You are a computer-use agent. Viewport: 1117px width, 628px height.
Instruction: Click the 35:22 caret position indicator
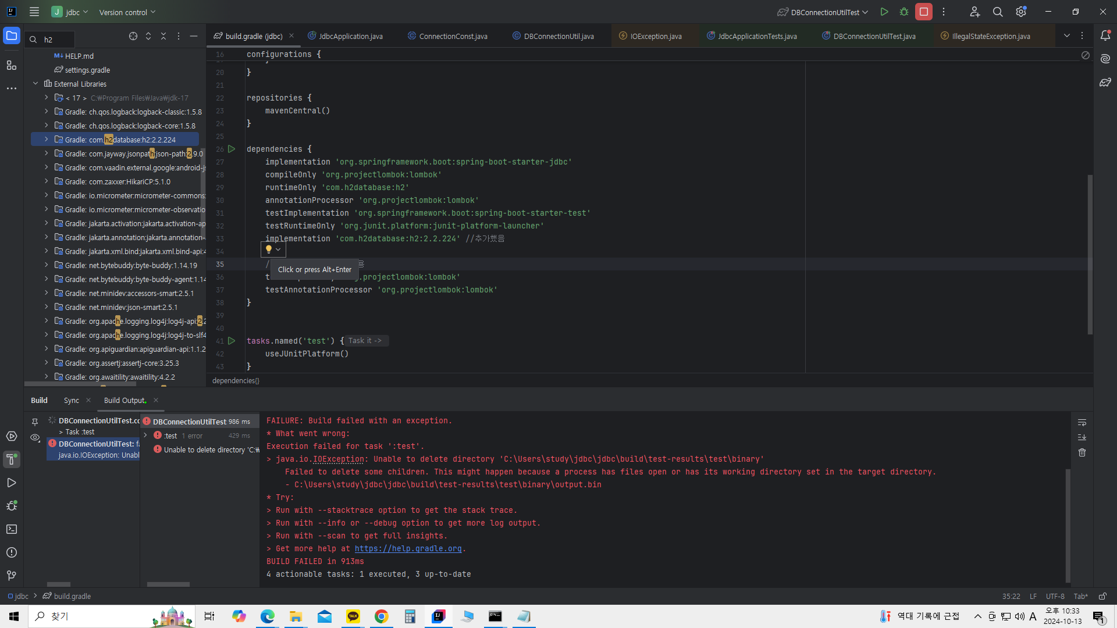point(1011,597)
